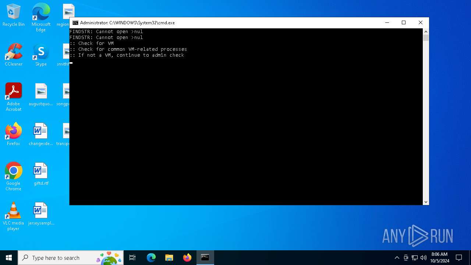Screen dimensions: 471x265
Task: Activate the cmd.exe taskbar button
Action: (x=205, y=258)
